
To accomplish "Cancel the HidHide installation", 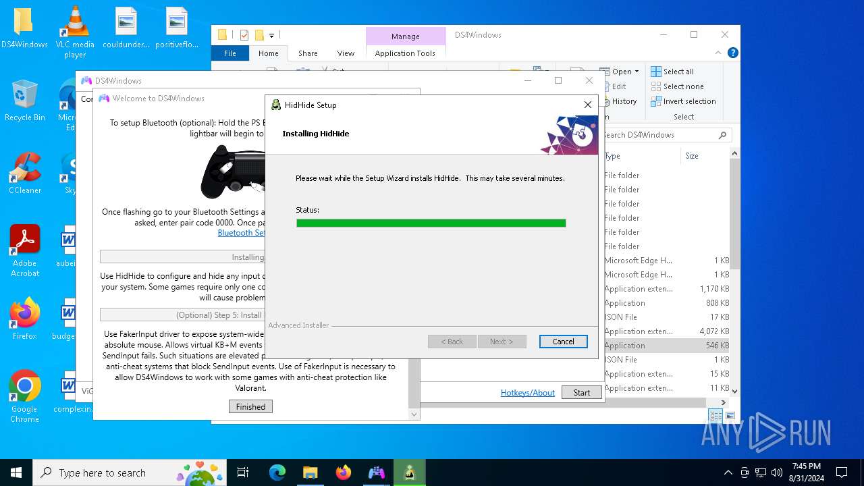I will pyautogui.click(x=563, y=342).
